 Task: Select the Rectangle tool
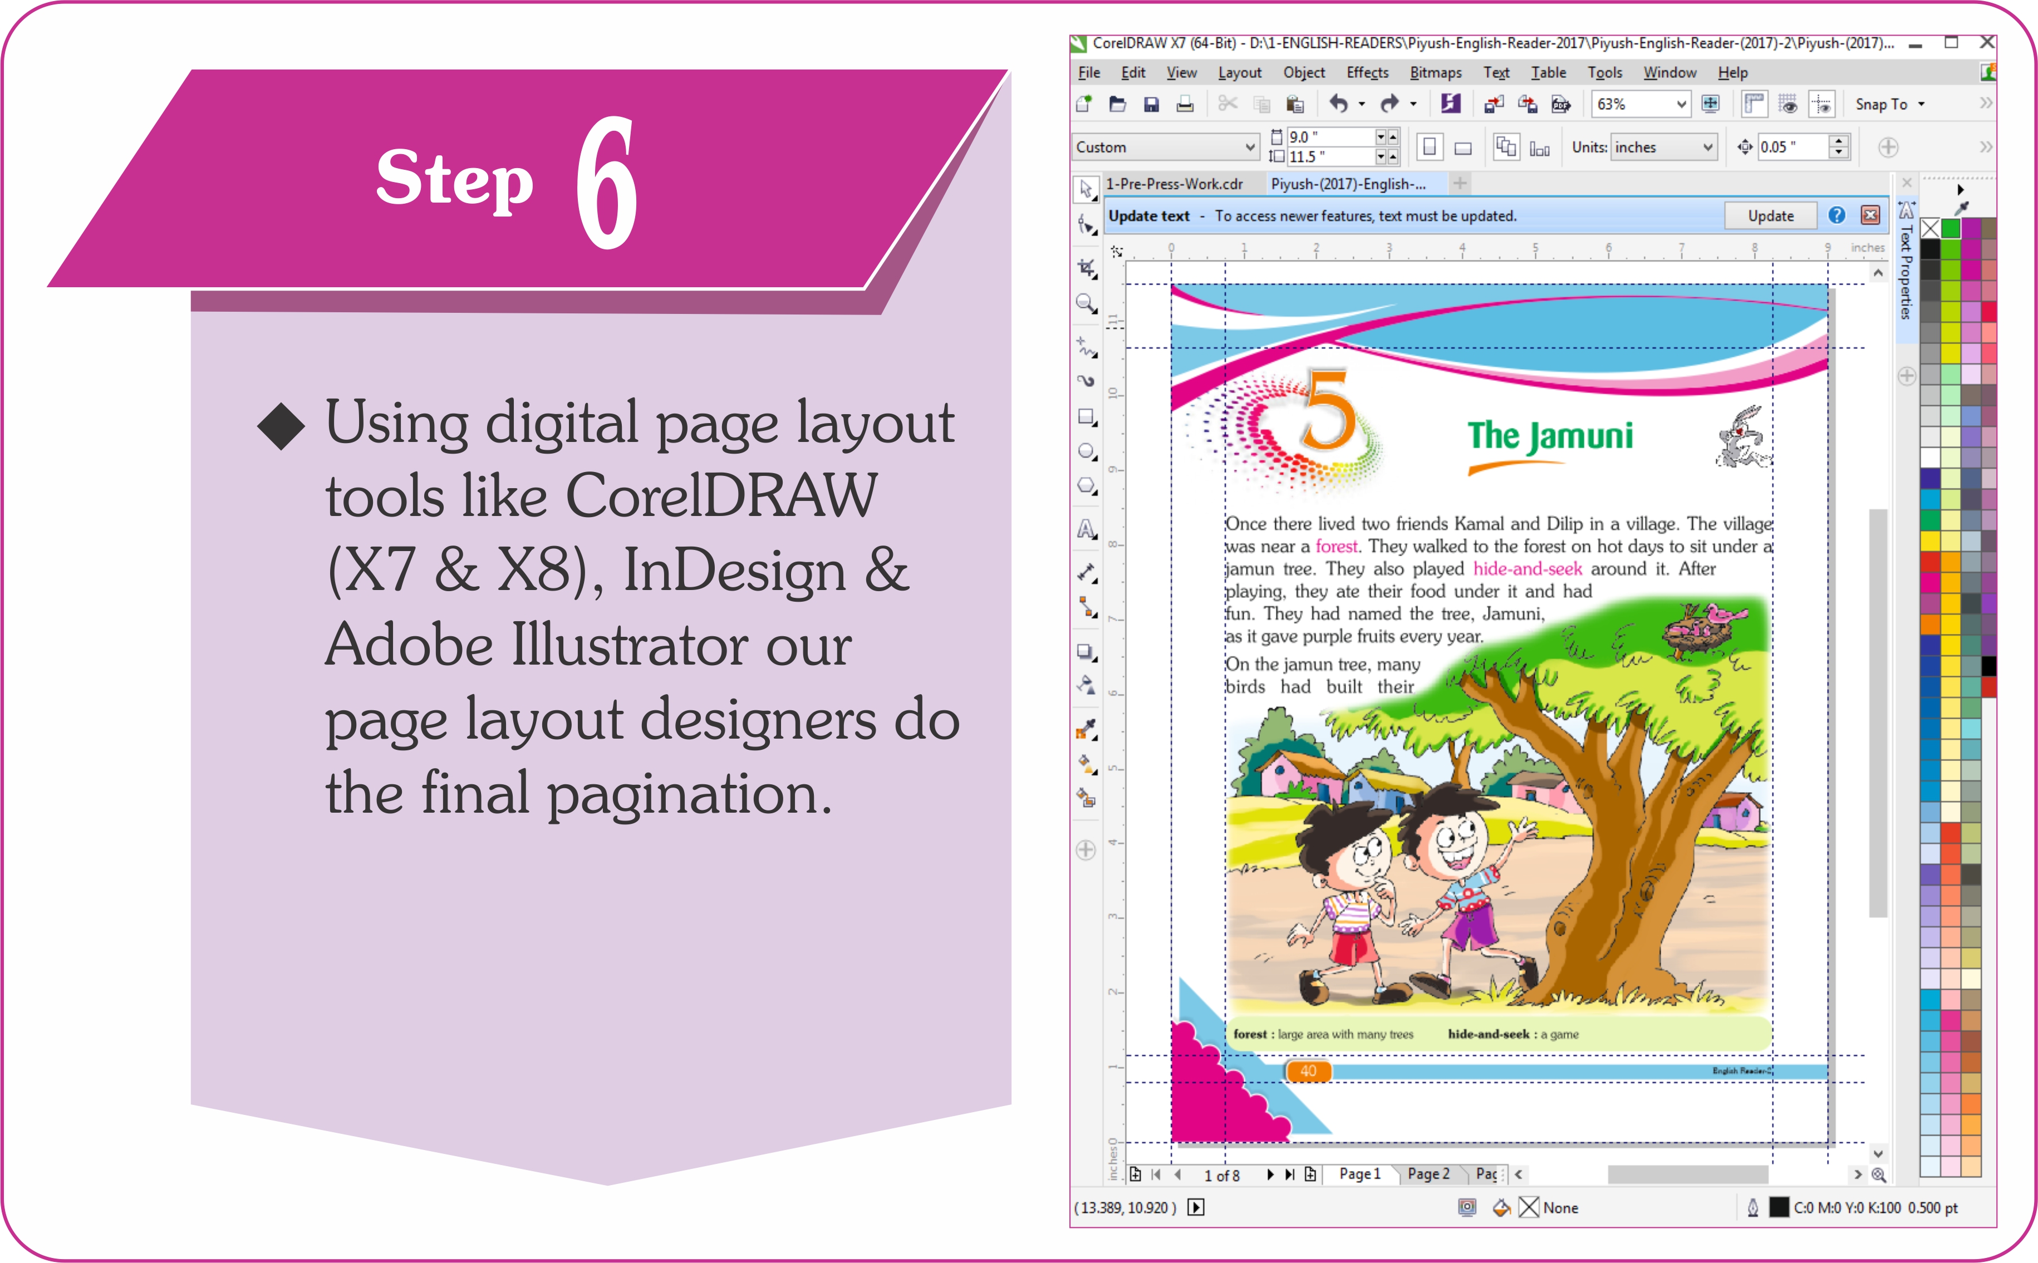coord(1085,416)
